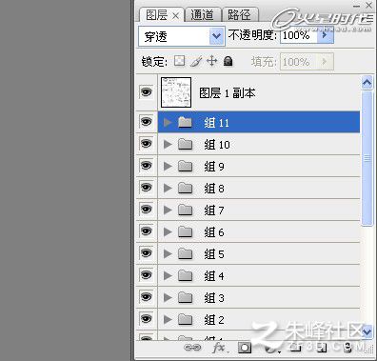The width and height of the screenshot is (377, 361).
Task: Click the 填充 fill slider arrow
Action: point(325,61)
